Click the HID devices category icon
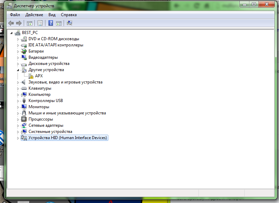This screenshot has height=203, width=279. tap(24, 138)
